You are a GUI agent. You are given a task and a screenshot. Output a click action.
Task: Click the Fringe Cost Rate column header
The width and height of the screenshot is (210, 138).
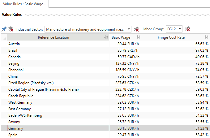171,37
